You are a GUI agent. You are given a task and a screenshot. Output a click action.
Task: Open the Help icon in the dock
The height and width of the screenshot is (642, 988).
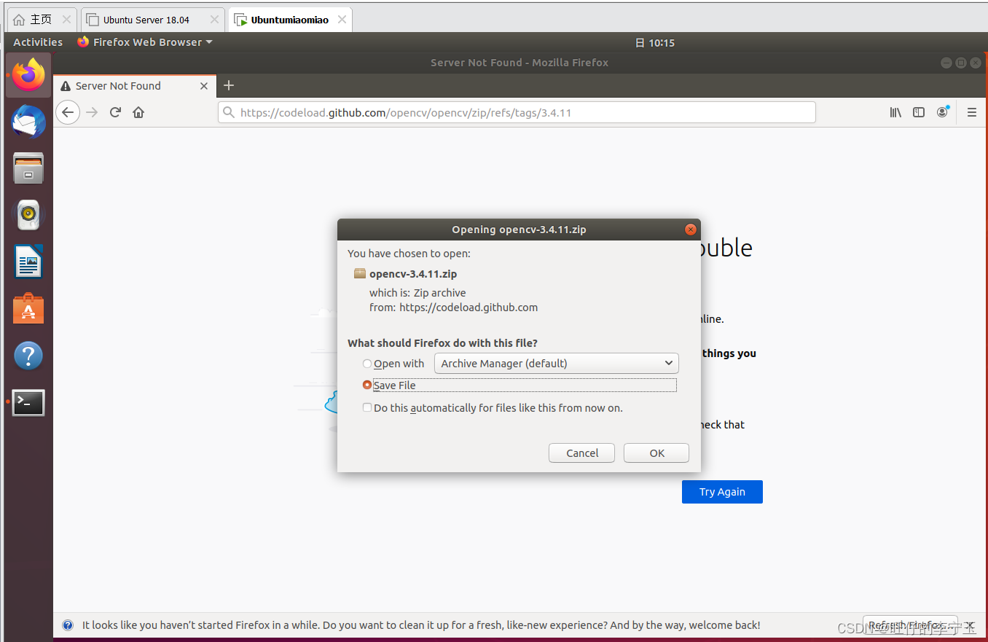pyautogui.click(x=28, y=356)
